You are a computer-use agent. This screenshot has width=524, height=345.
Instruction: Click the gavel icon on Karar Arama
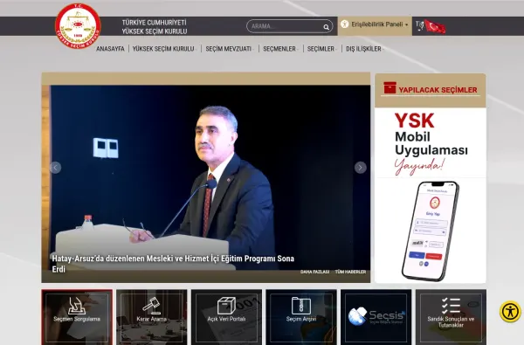(151, 306)
